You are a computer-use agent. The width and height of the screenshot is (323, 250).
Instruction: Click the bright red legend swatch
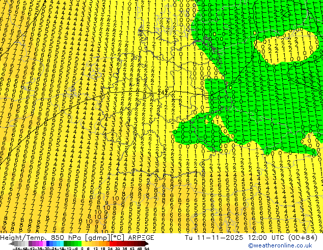[x=111, y=243]
